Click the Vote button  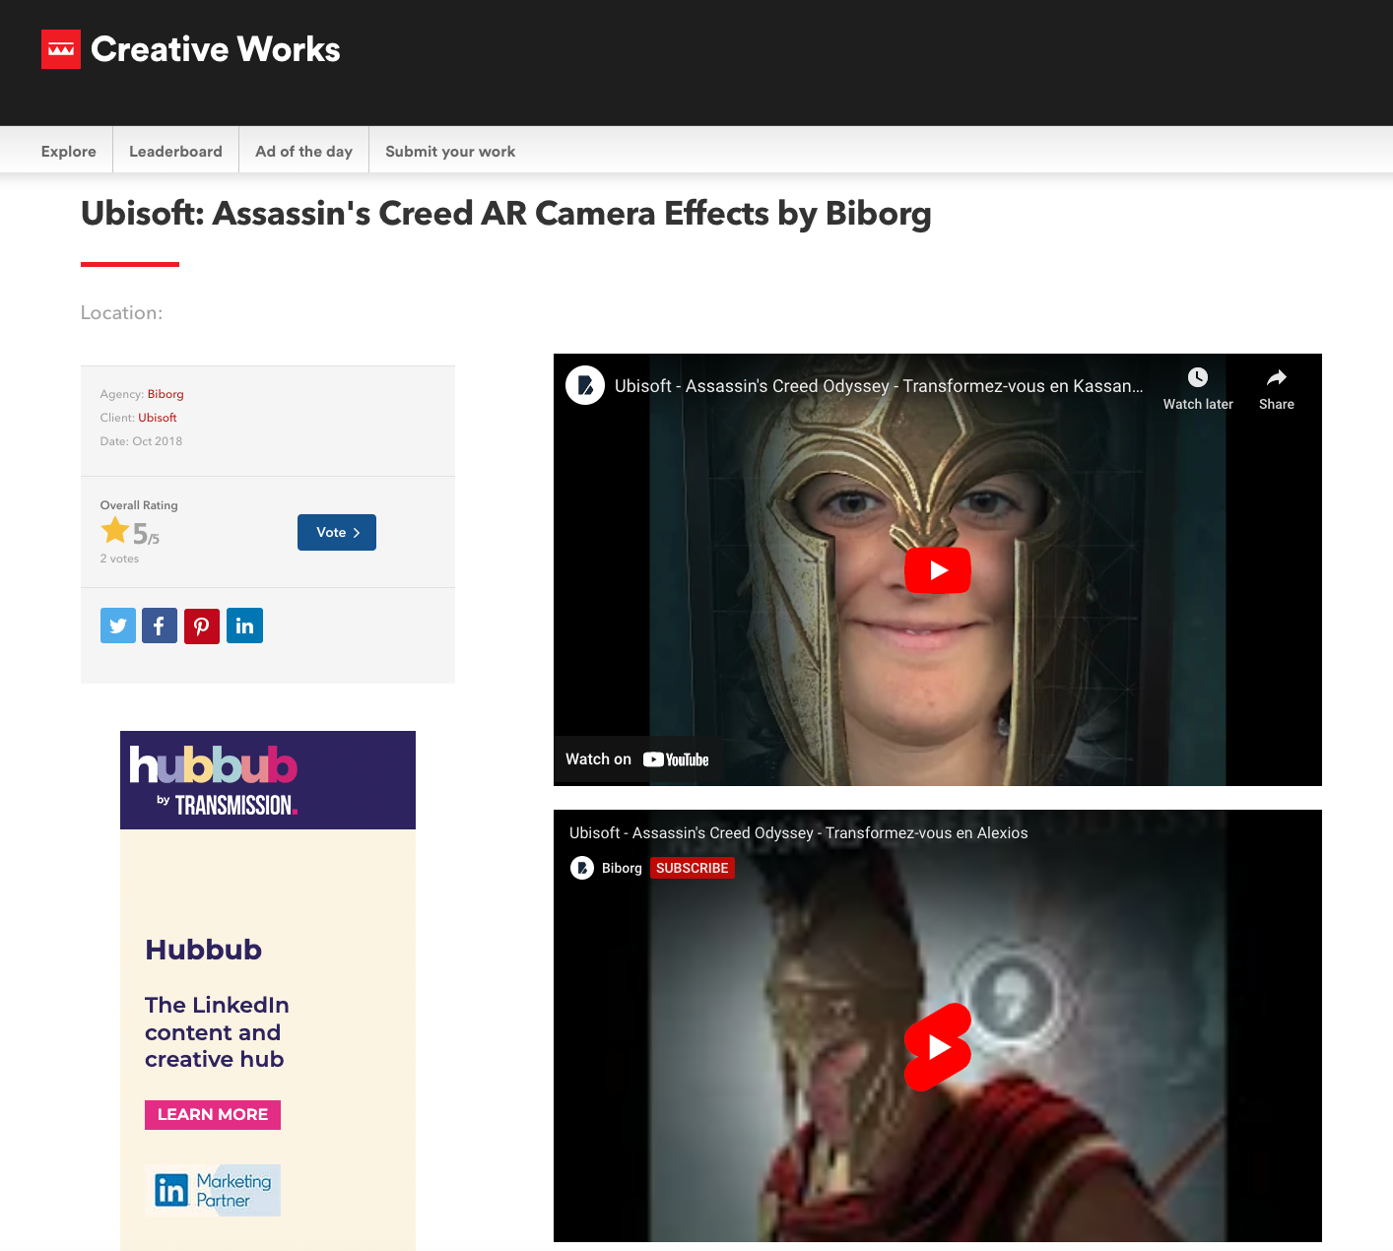(337, 532)
